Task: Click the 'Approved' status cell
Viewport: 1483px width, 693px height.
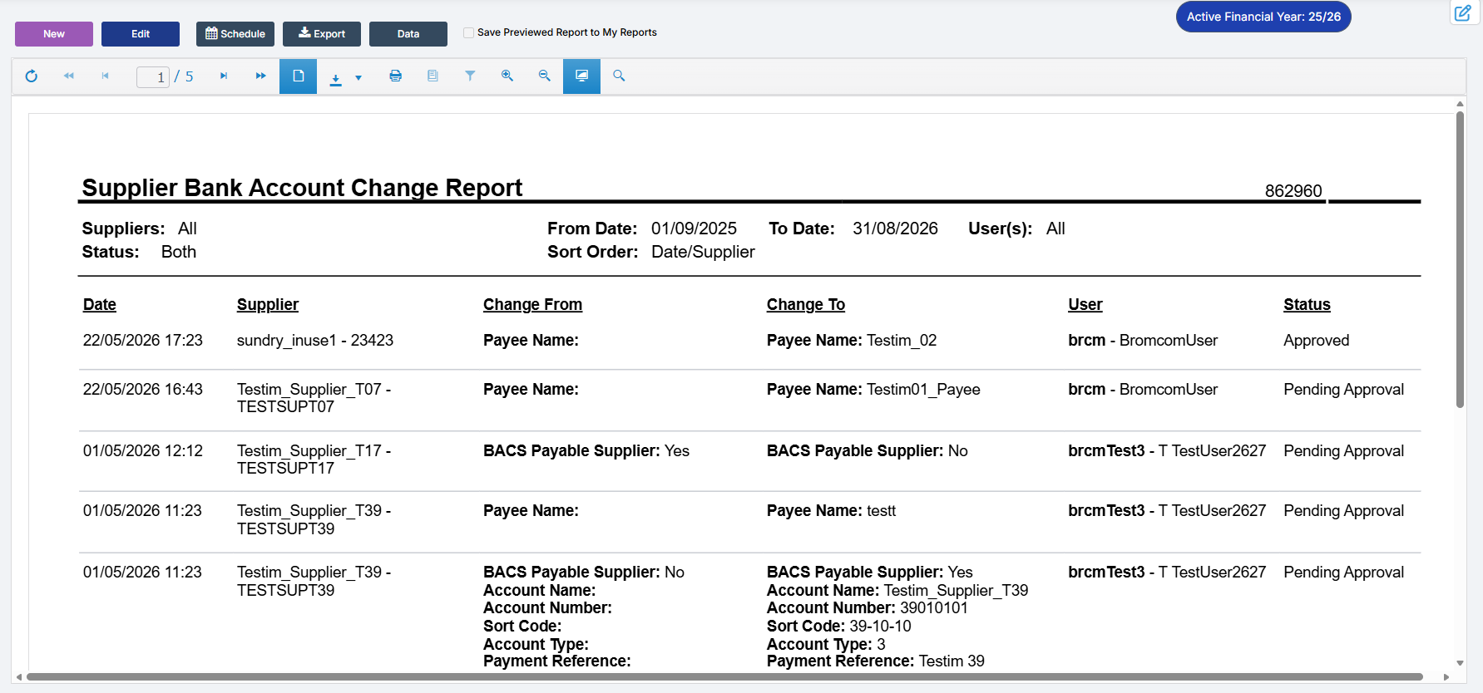Action: point(1317,341)
